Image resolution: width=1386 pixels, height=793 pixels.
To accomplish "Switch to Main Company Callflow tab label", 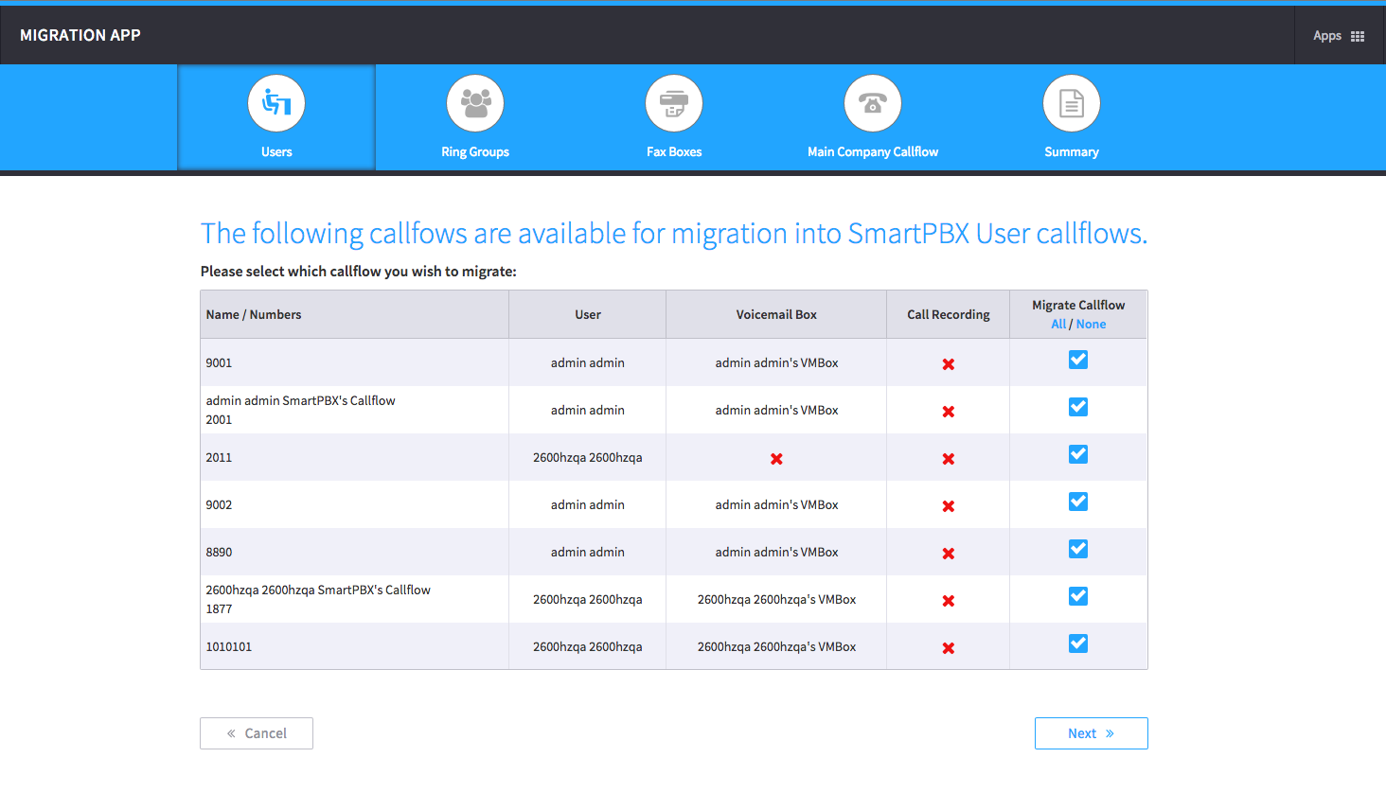I will [873, 151].
